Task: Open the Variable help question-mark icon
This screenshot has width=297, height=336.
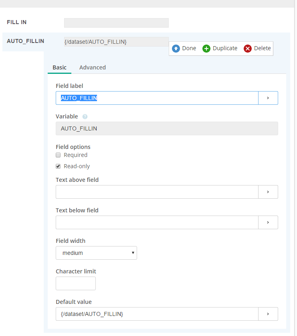Action: (85, 116)
